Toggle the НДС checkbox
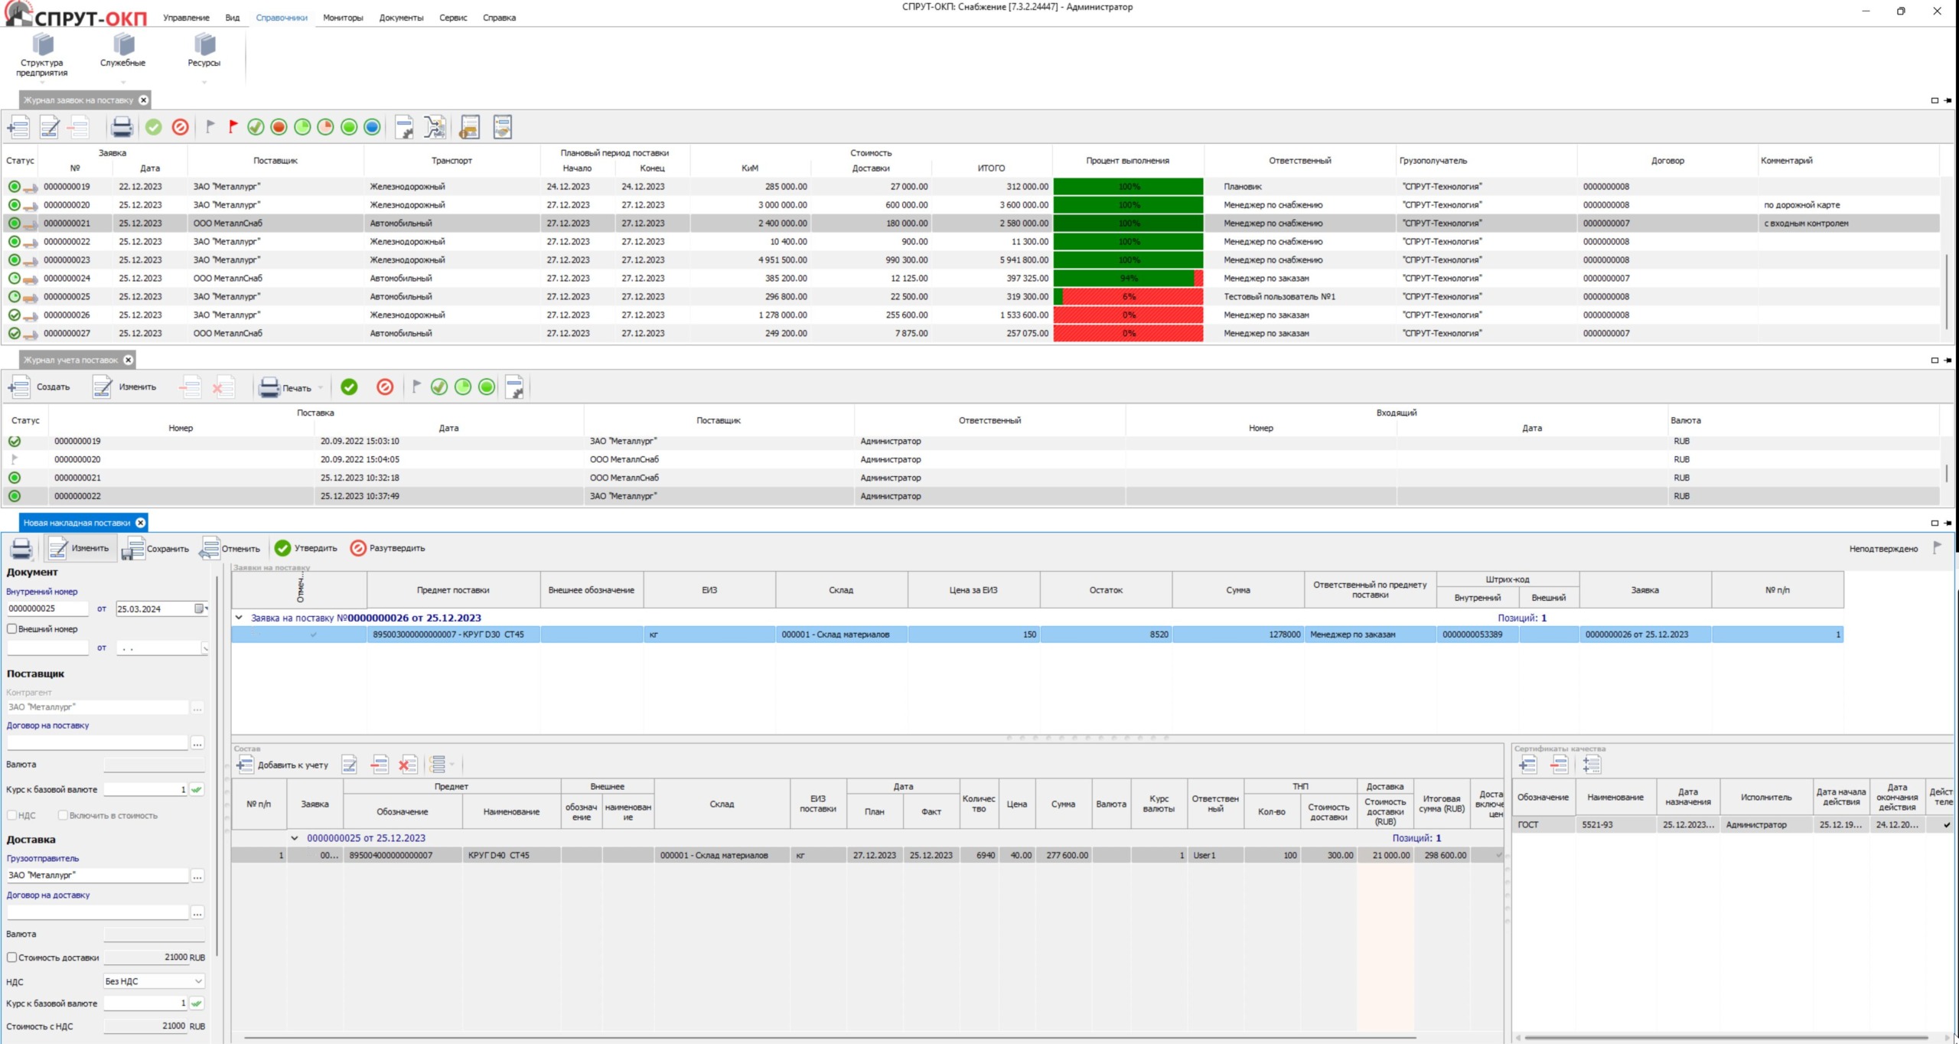 pyautogui.click(x=12, y=815)
